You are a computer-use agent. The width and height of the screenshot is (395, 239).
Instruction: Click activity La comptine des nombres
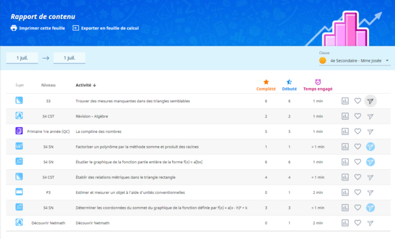(99, 132)
